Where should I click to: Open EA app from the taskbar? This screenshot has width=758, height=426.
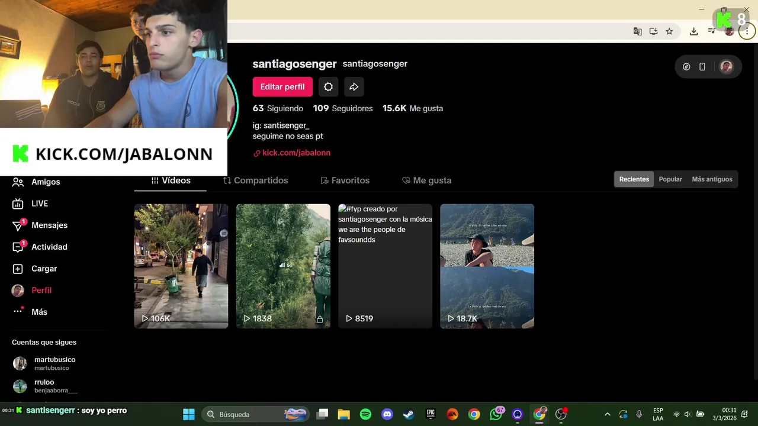452,414
